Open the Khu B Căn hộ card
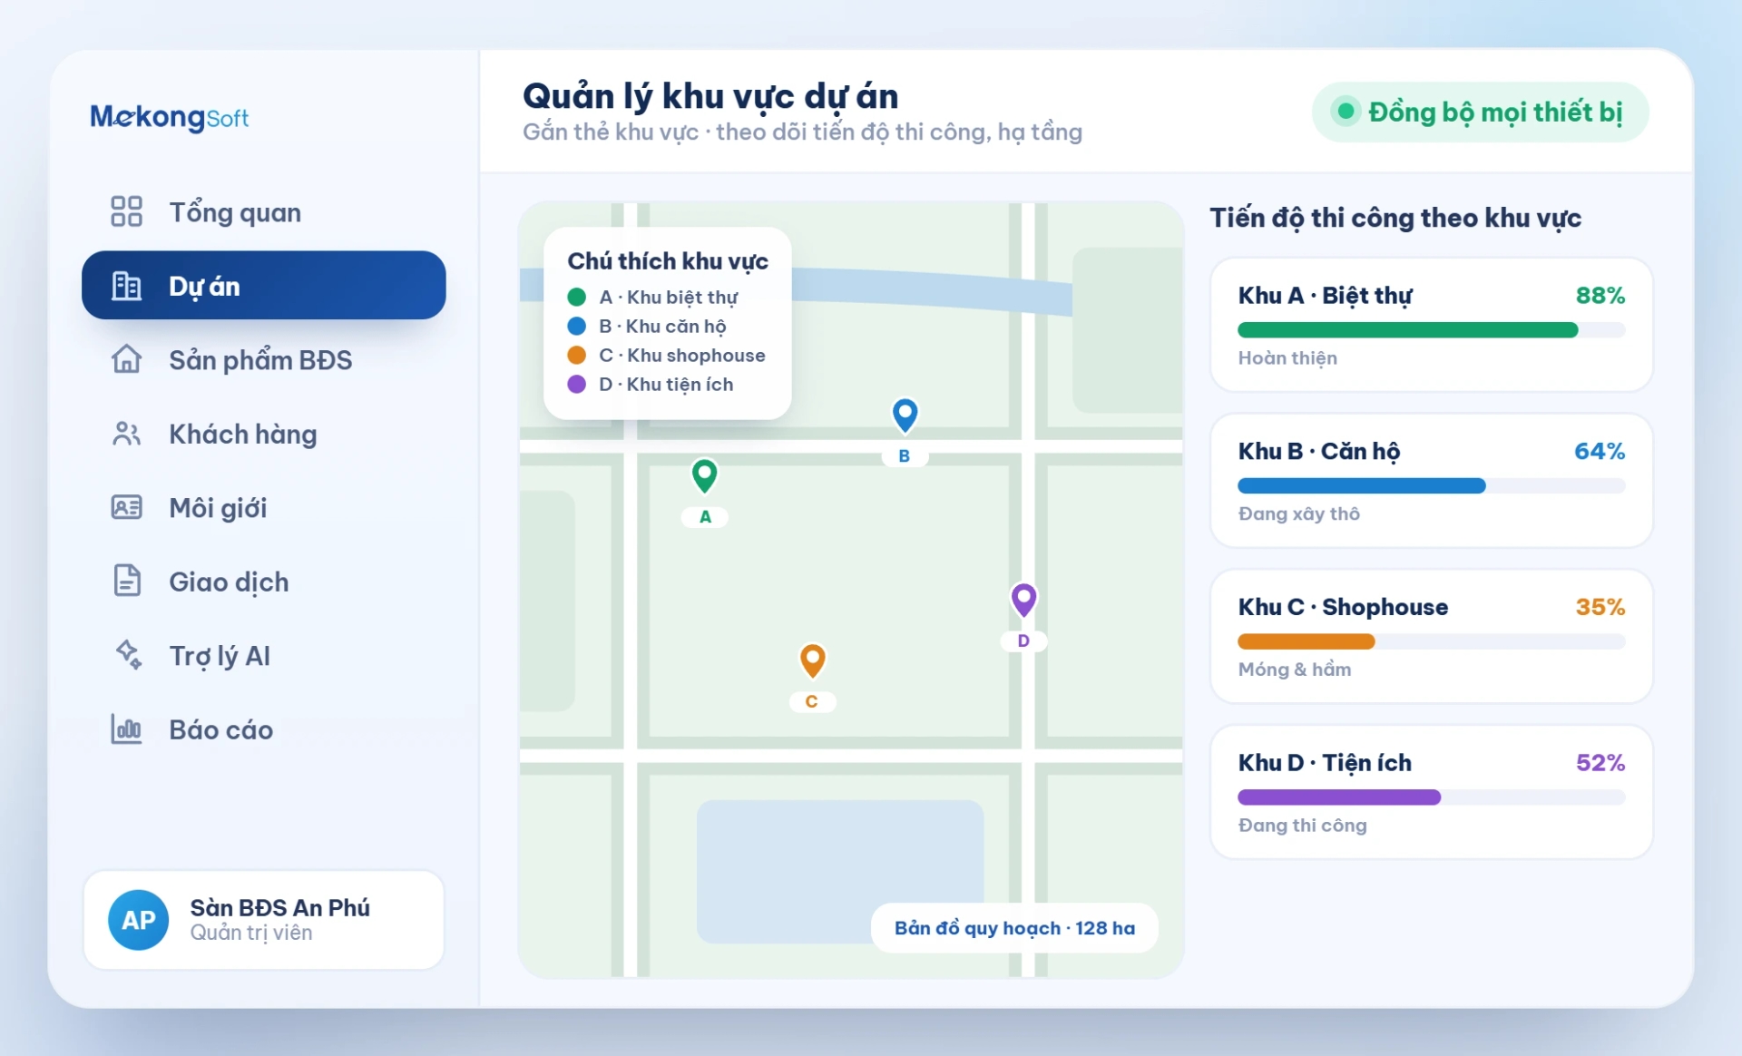This screenshot has height=1056, width=1742. (x=1431, y=481)
